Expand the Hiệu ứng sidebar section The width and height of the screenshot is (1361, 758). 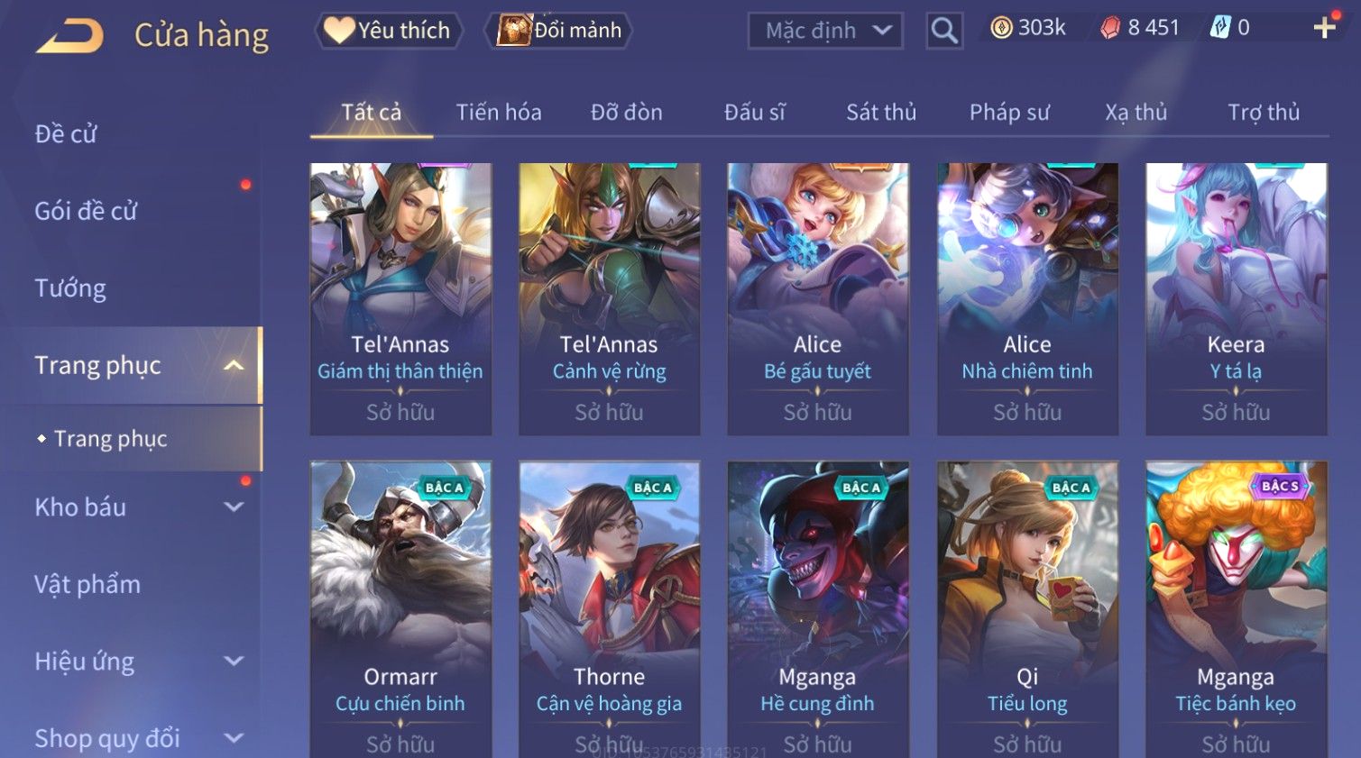click(x=234, y=662)
